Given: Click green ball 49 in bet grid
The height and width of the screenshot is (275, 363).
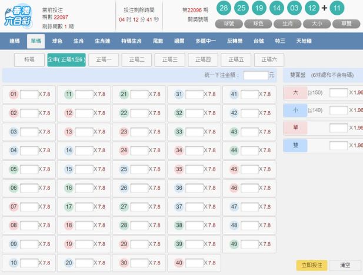Looking at the screenshot, I should 234,244.
